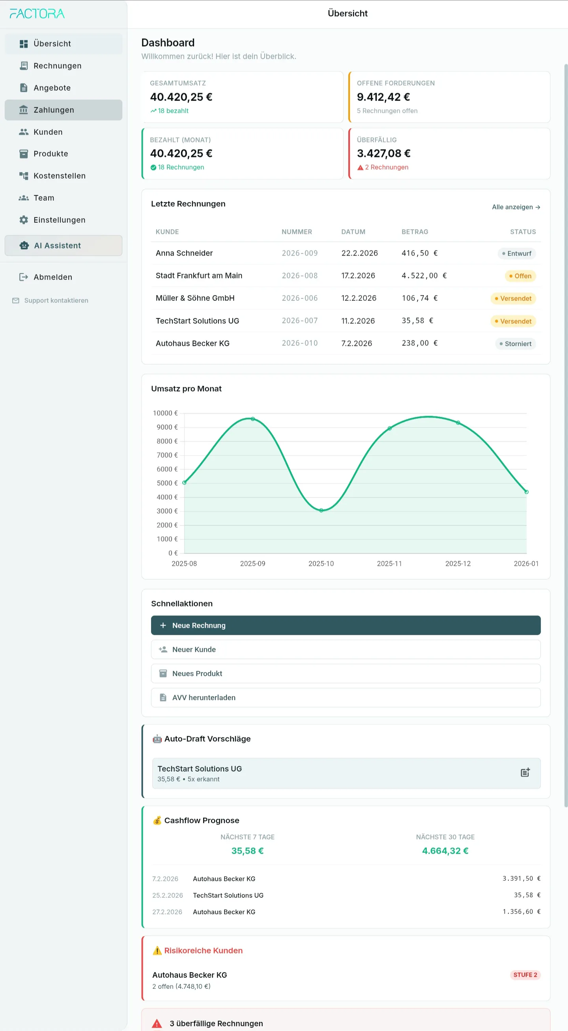This screenshot has height=1031, width=568.
Task: Click the green checkmark by 18 Rechnungen
Action: [x=153, y=167]
